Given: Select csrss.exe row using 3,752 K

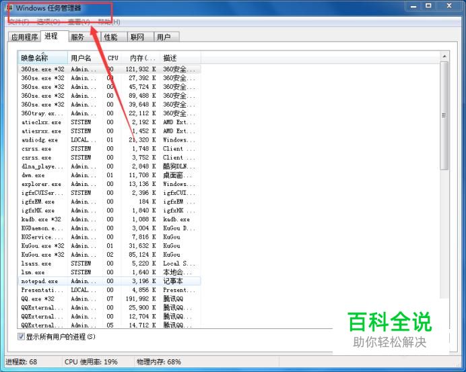Looking at the screenshot, I should tap(109, 157).
